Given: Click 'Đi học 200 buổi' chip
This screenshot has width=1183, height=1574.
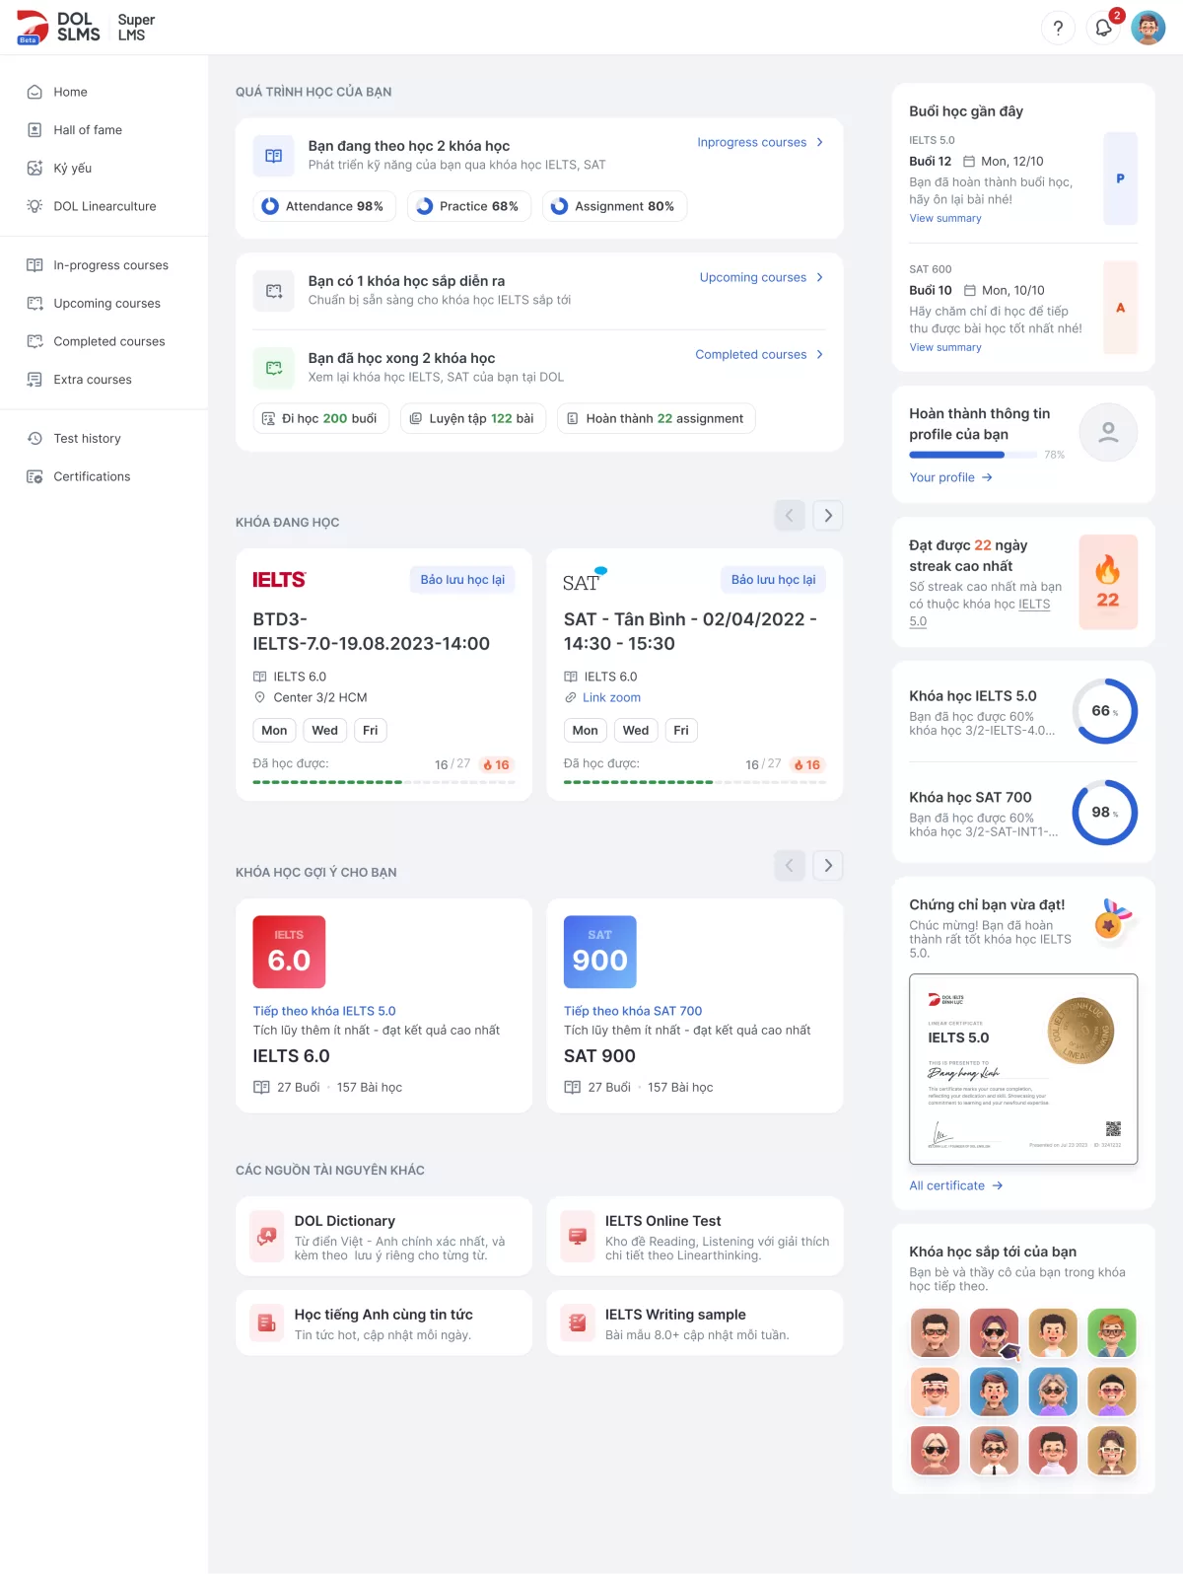Looking at the screenshot, I should click(x=321, y=418).
